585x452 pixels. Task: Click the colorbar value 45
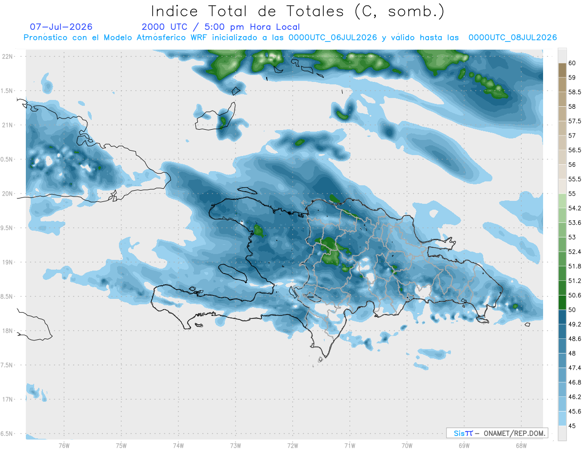[572, 426]
